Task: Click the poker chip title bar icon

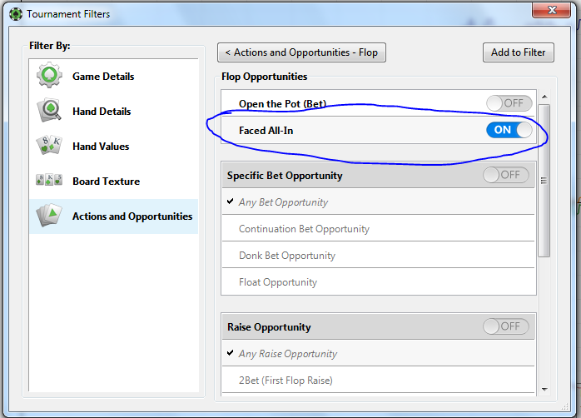Action: [x=16, y=14]
